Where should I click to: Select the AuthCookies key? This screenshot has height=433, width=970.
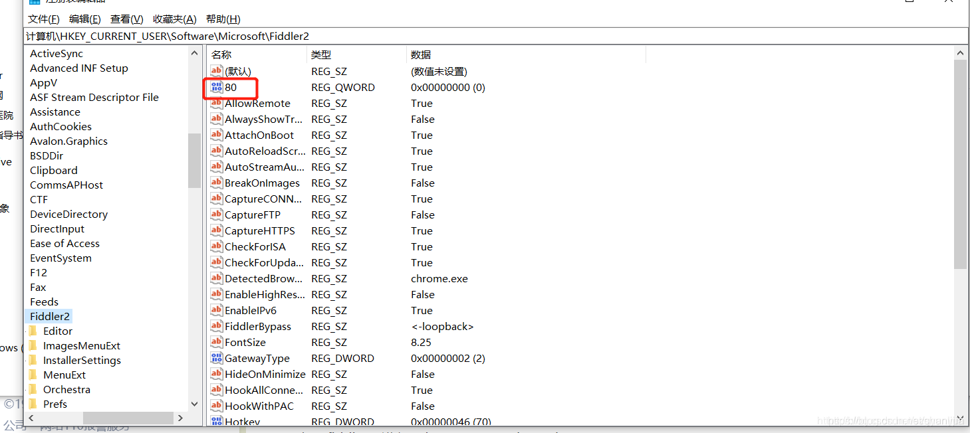(61, 126)
